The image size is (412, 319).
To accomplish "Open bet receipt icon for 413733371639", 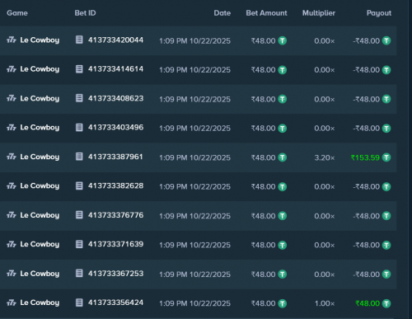I will tap(79, 244).
